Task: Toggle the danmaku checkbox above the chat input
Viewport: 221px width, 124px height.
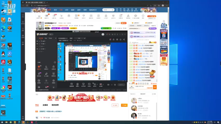Action: pyautogui.click(x=152, y=84)
